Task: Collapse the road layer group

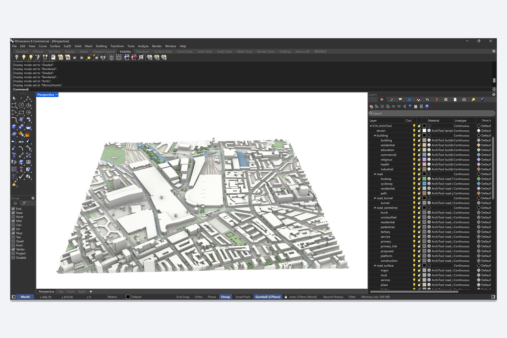Action: tap(375, 174)
